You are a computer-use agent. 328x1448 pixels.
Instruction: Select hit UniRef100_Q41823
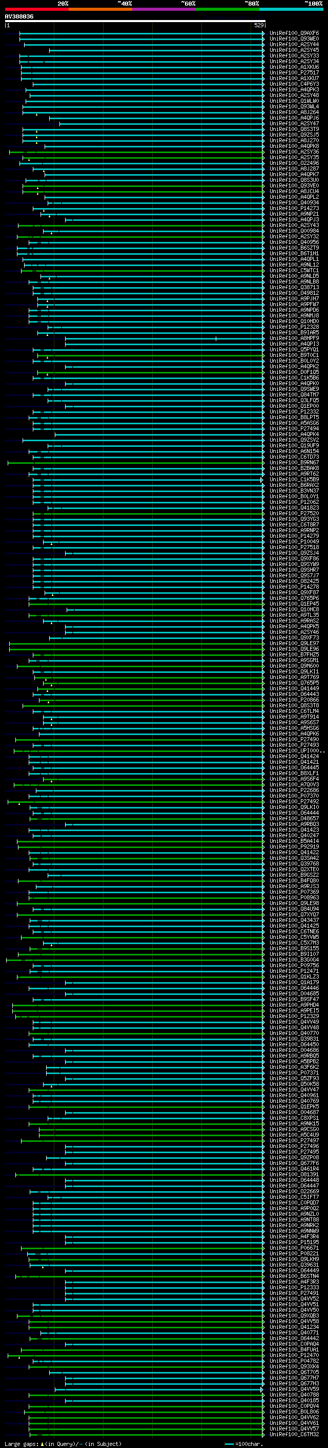coord(294,507)
